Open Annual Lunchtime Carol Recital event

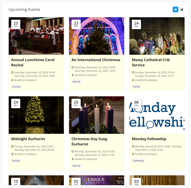pos(33,62)
